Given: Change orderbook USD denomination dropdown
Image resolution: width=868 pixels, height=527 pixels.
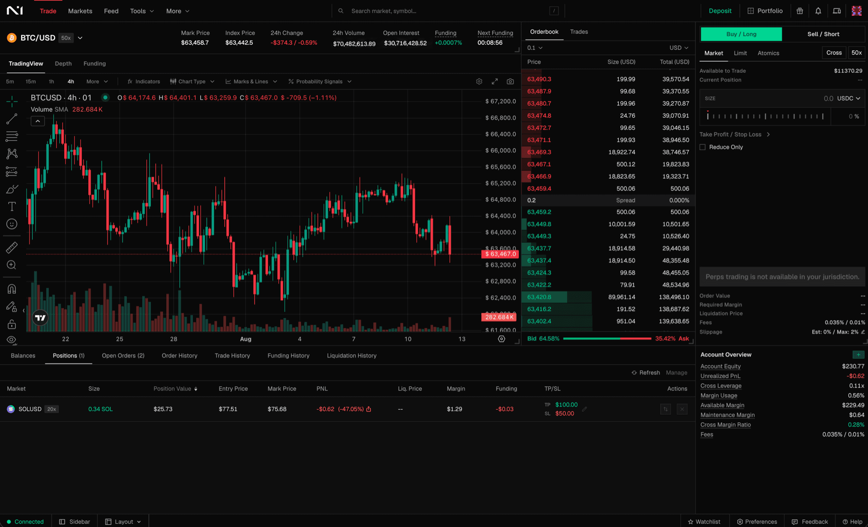Looking at the screenshot, I should click(x=679, y=48).
